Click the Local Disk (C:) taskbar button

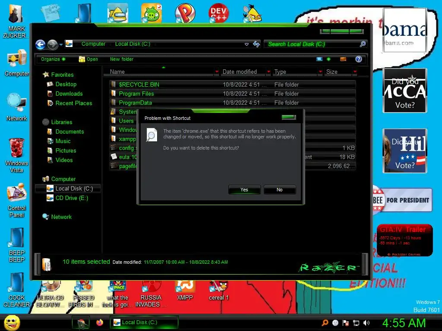(x=144, y=322)
